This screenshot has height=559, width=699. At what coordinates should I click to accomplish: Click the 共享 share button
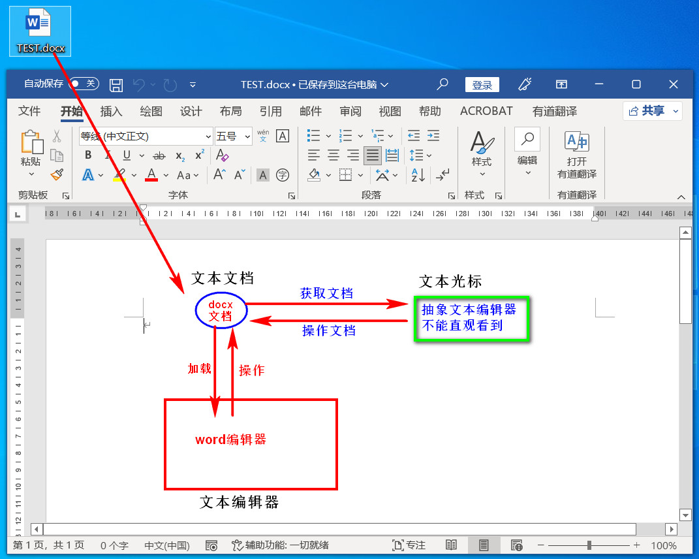(651, 110)
